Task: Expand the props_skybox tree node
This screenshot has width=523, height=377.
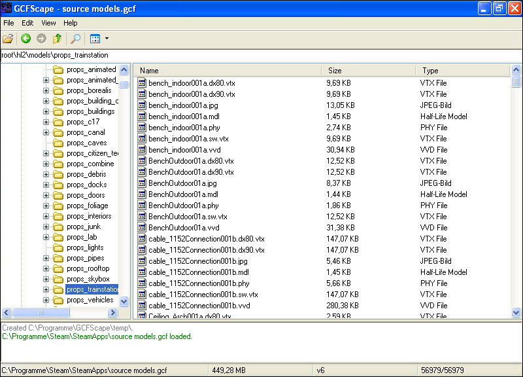Action: pyautogui.click(x=46, y=279)
